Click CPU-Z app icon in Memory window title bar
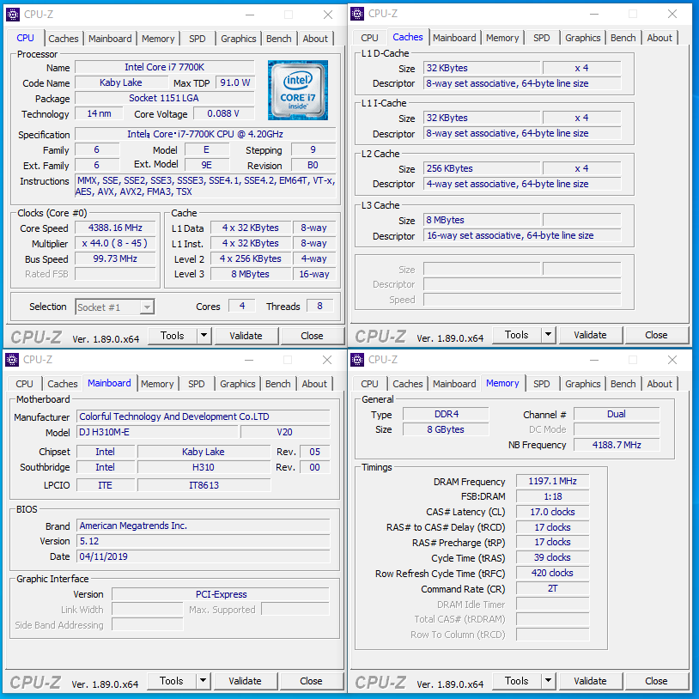 (x=357, y=359)
